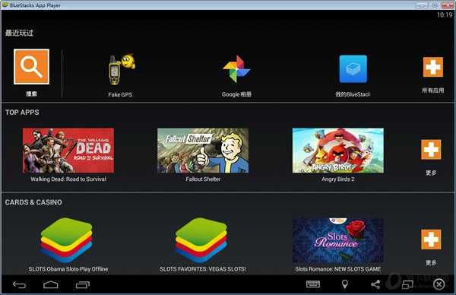Click the circled X close icon
Image resolution: width=456 pixels, height=295 pixels.
[x=439, y=284]
